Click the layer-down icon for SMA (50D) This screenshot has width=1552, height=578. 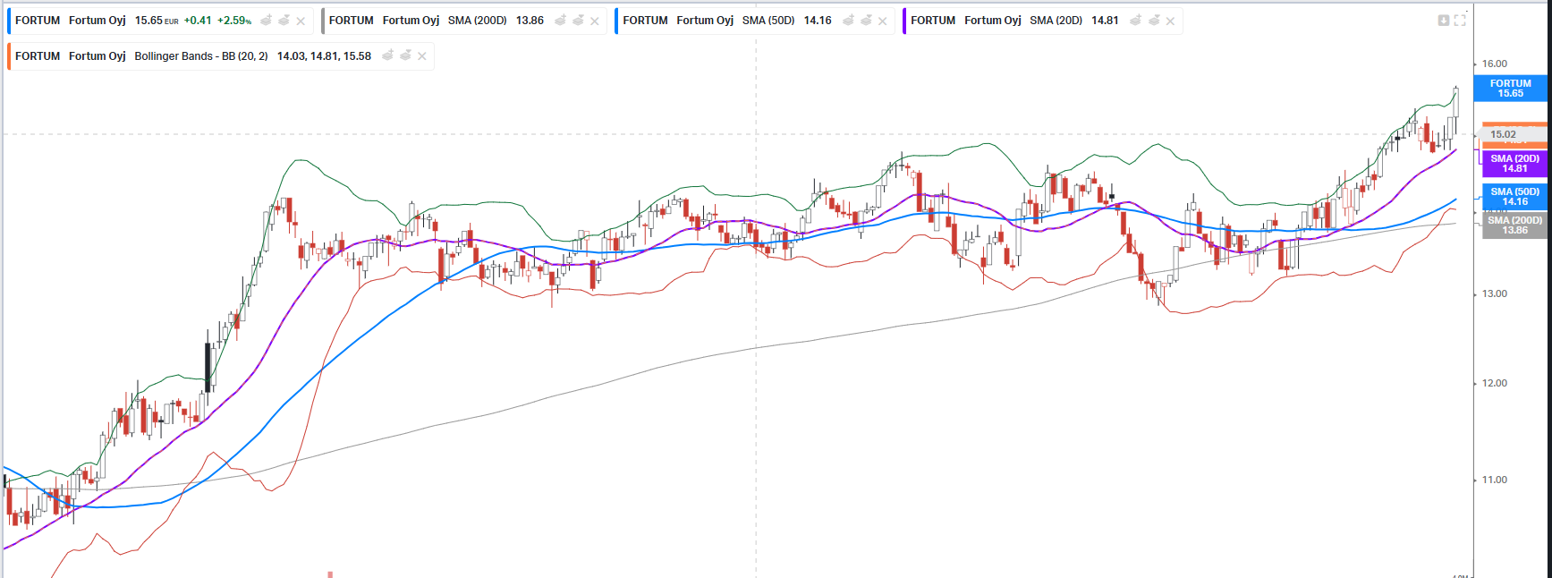[x=866, y=20]
